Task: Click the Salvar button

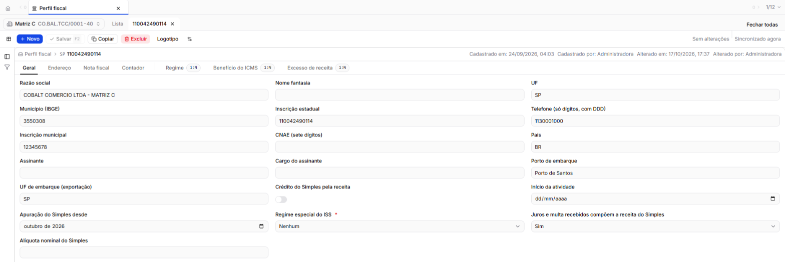Action: (x=65, y=38)
